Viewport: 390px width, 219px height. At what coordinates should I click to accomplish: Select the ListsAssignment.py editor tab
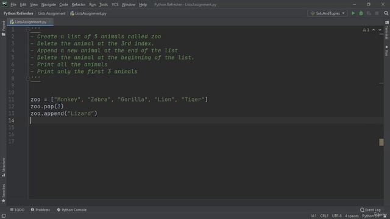pos(30,22)
